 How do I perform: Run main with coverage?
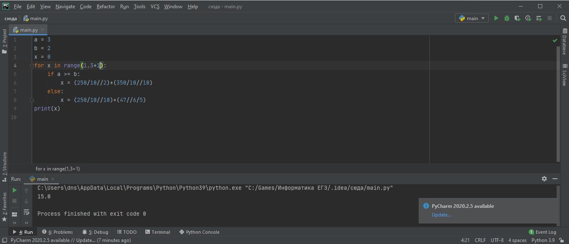pyautogui.click(x=518, y=18)
